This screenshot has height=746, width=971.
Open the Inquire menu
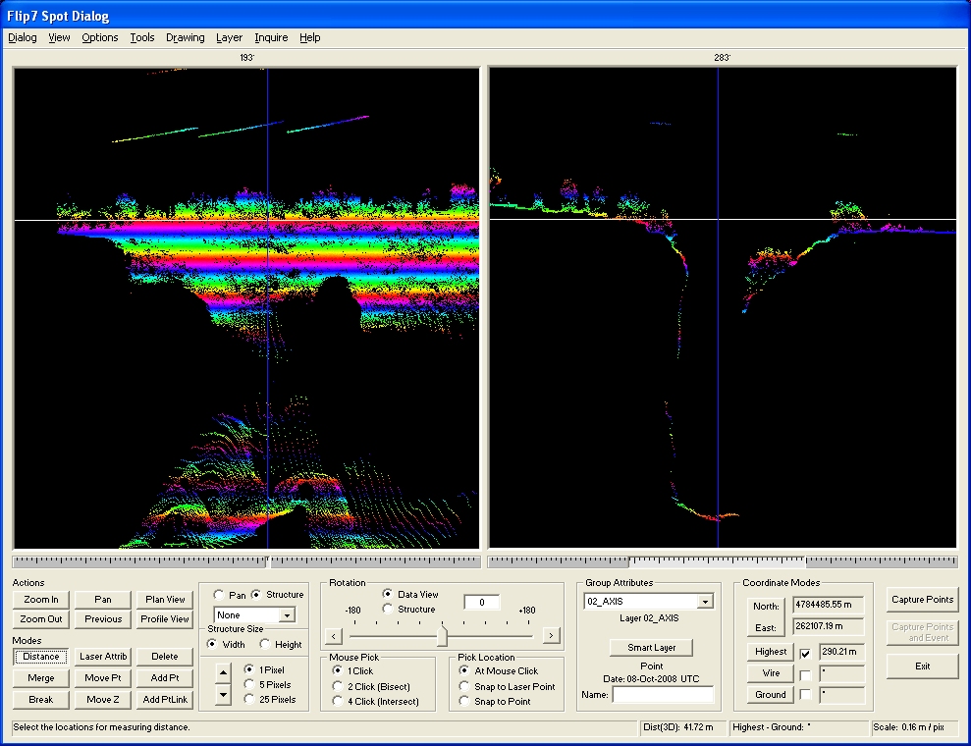[x=271, y=37]
